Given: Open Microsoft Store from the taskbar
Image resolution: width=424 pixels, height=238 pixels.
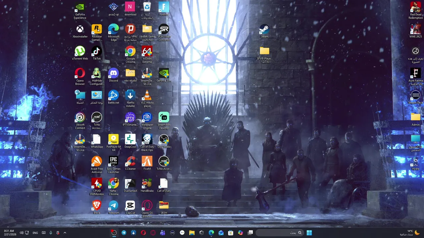Looking at the screenshot, I should [x=231, y=233].
